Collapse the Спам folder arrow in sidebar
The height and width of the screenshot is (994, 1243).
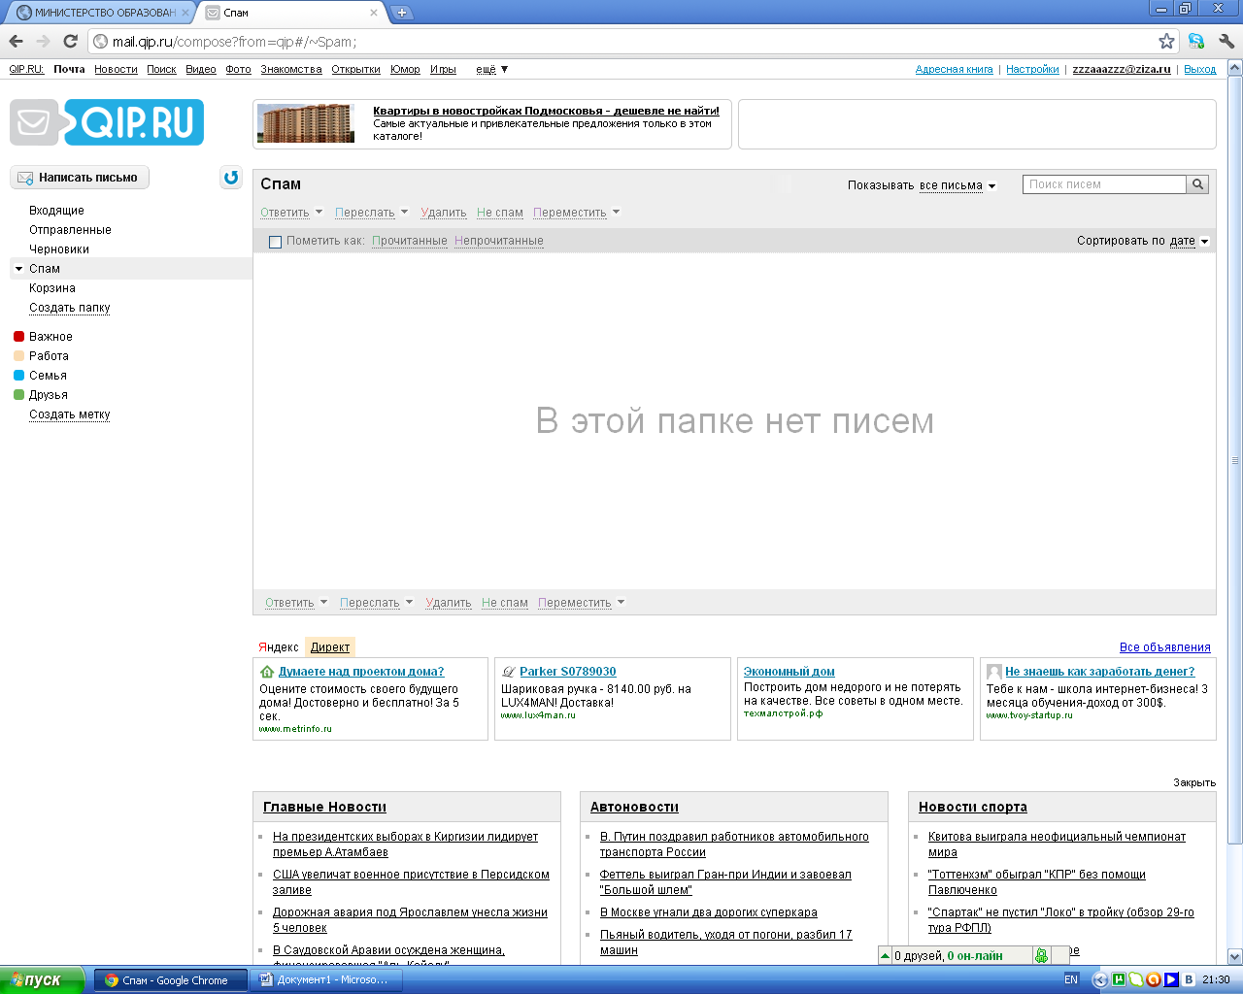pyautogui.click(x=18, y=269)
